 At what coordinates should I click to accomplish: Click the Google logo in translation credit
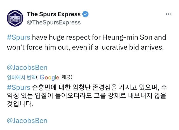49,77
